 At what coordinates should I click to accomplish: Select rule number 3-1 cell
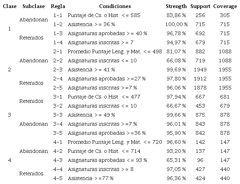click(x=58, y=97)
